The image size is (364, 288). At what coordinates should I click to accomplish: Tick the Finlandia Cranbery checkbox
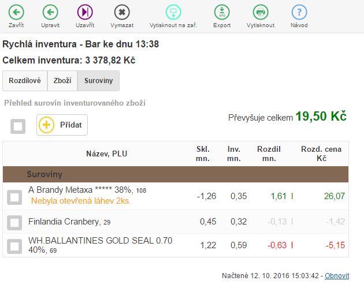click(x=14, y=222)
